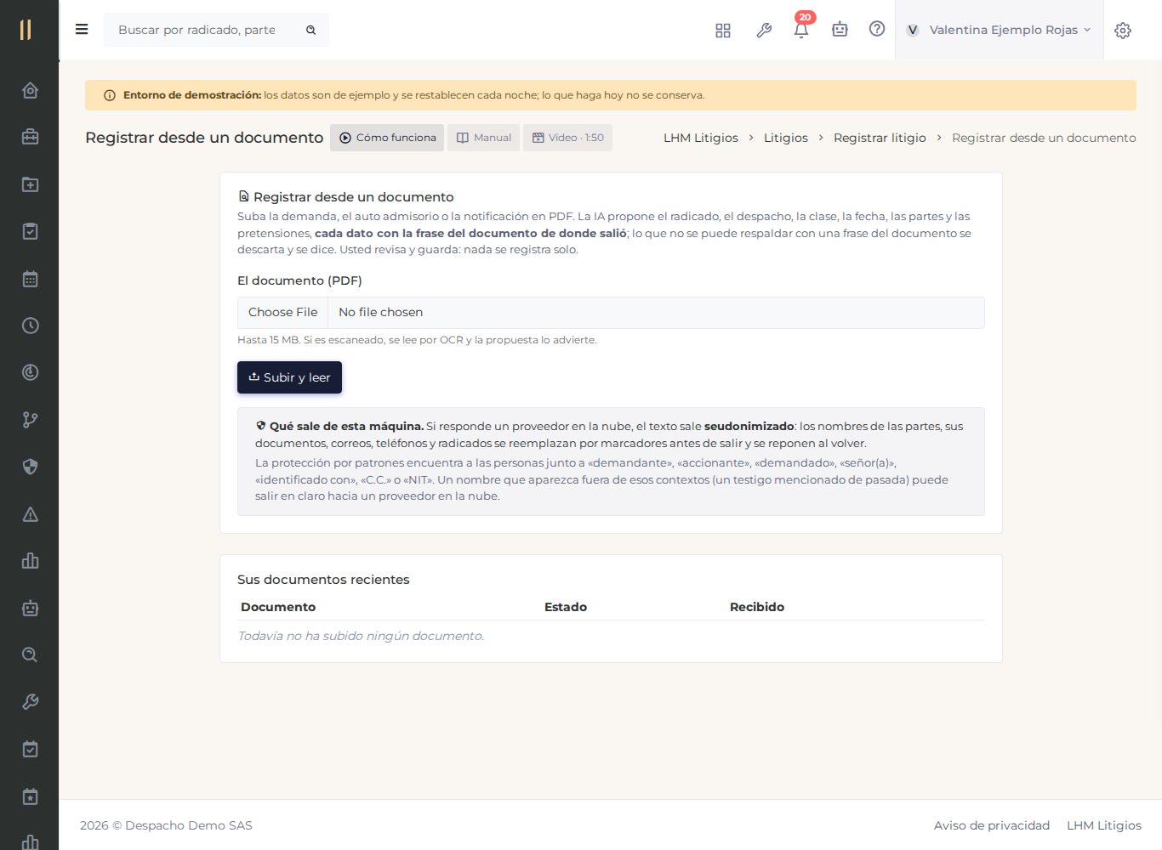Open the notifications bell with badge 20
Viewport: 1162px width, 850px height.
[801, 28]
